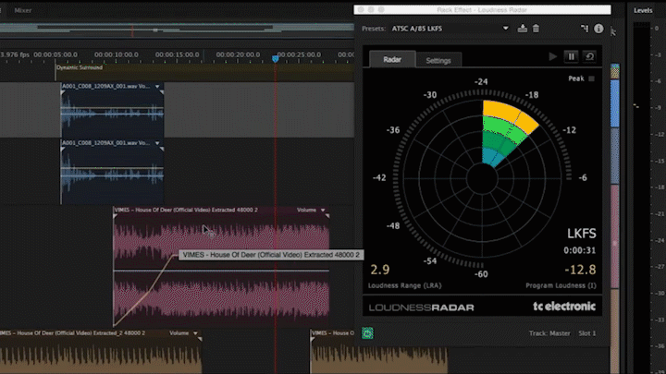
Task: Click the elapsed time 0:00:31
Action: point(580,250)
